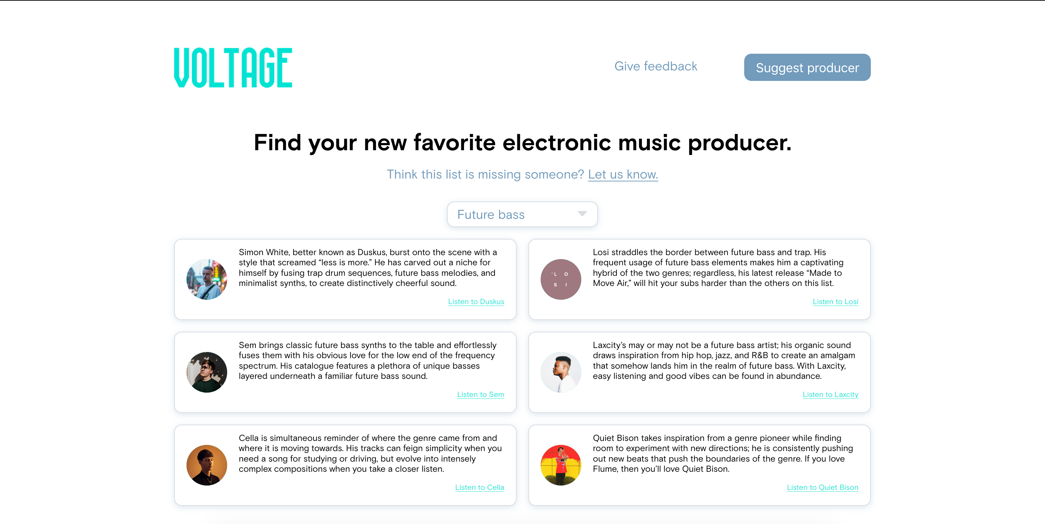Click Listen to Duskus
Image resolution: width=1045 pixels, height=524 pixels.
click(x=475, y=301)
